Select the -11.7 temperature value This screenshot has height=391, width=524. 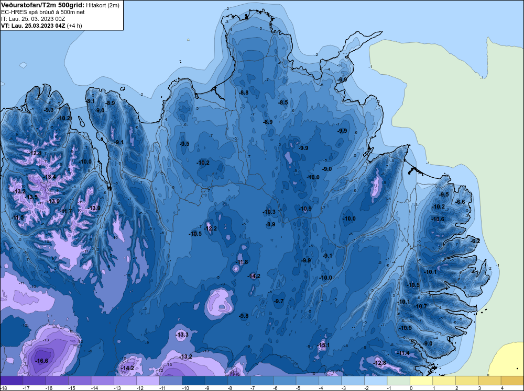pos(65,211)
